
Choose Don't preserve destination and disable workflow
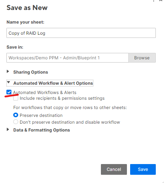[16, 122]
